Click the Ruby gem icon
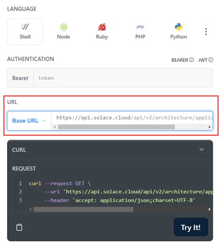Screen dimensions: 222x245 click(102, 27)
